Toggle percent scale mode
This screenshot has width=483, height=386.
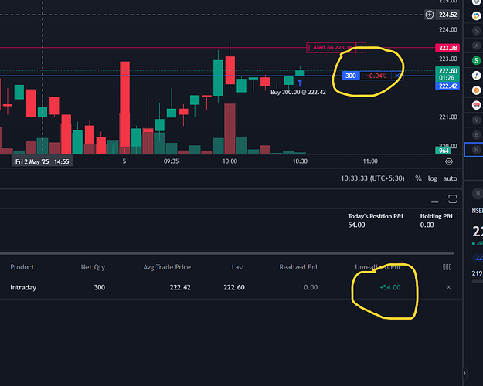pyautogui.click(x=418, y=178)
